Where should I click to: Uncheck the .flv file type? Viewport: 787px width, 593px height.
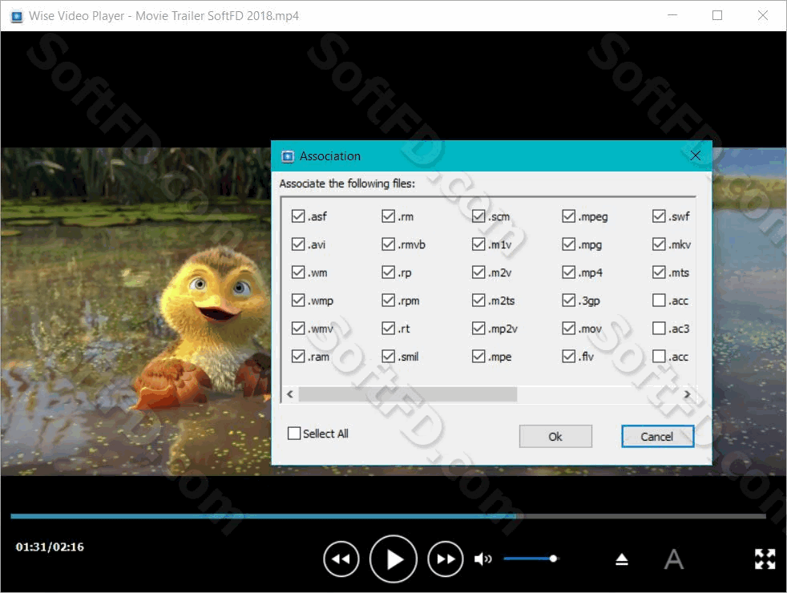(x=569, y=357)
